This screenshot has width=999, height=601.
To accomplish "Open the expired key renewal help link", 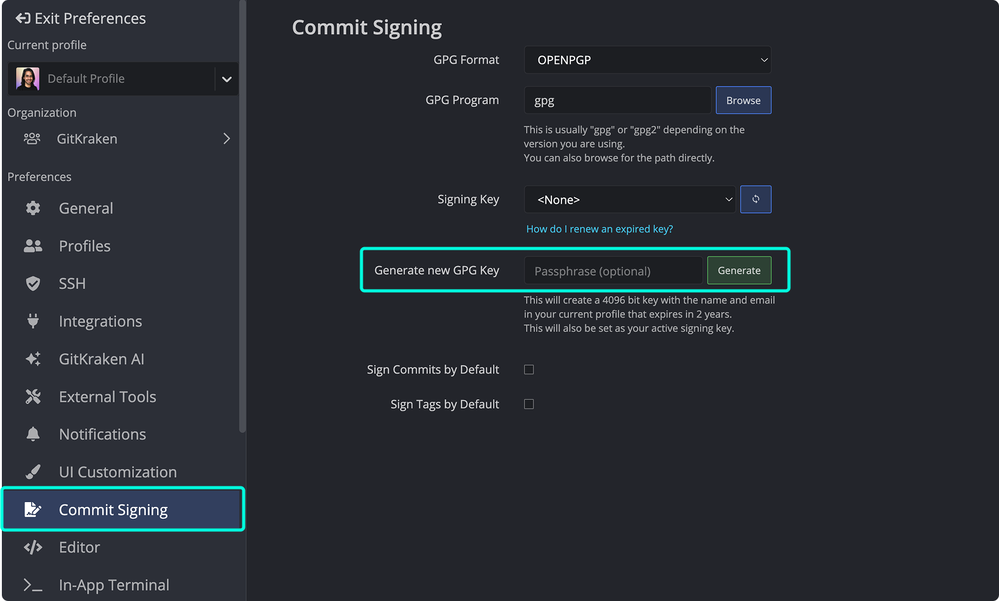I will point(599,229).
